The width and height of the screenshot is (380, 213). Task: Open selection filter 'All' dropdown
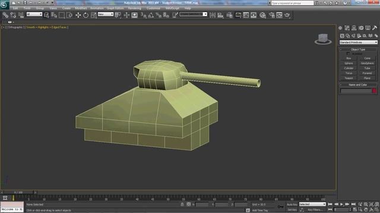34,14
